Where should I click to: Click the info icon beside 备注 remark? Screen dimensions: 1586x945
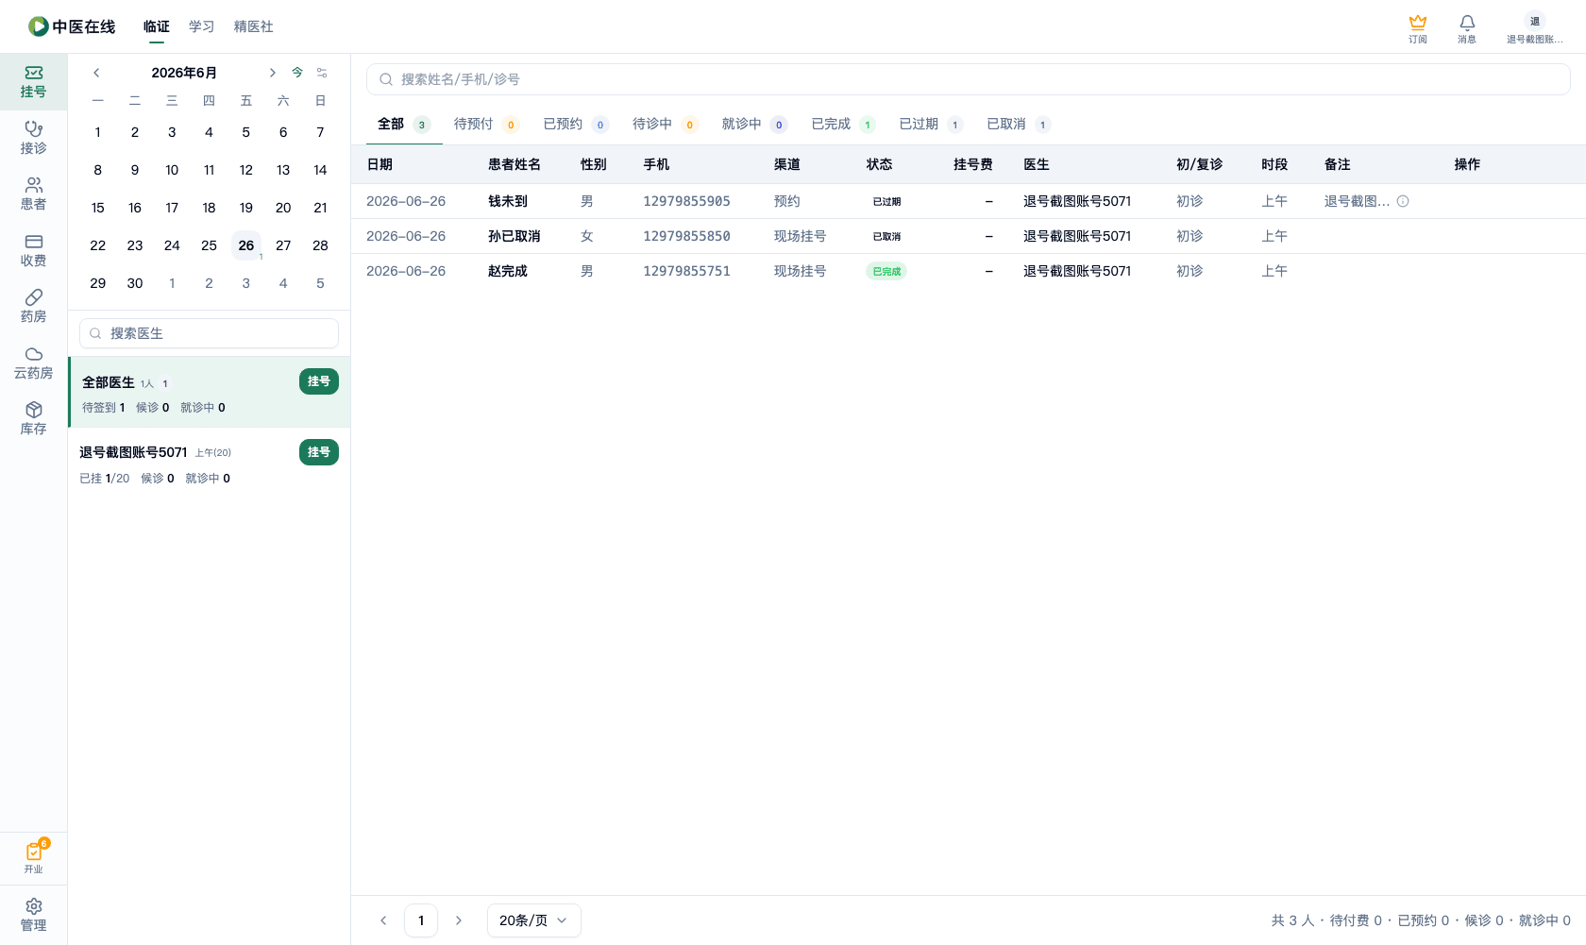(x=1403, y=201)
